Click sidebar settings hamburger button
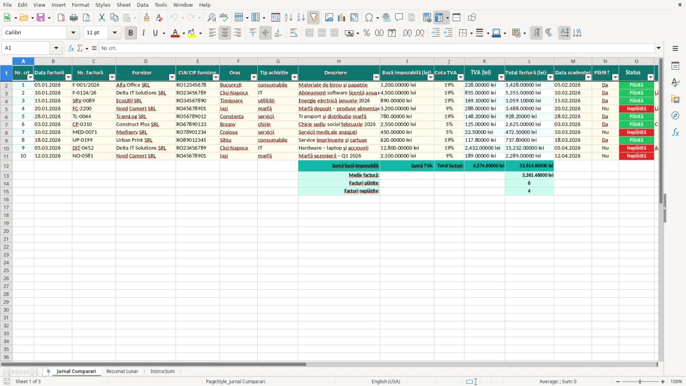 [x=675, y=48]
